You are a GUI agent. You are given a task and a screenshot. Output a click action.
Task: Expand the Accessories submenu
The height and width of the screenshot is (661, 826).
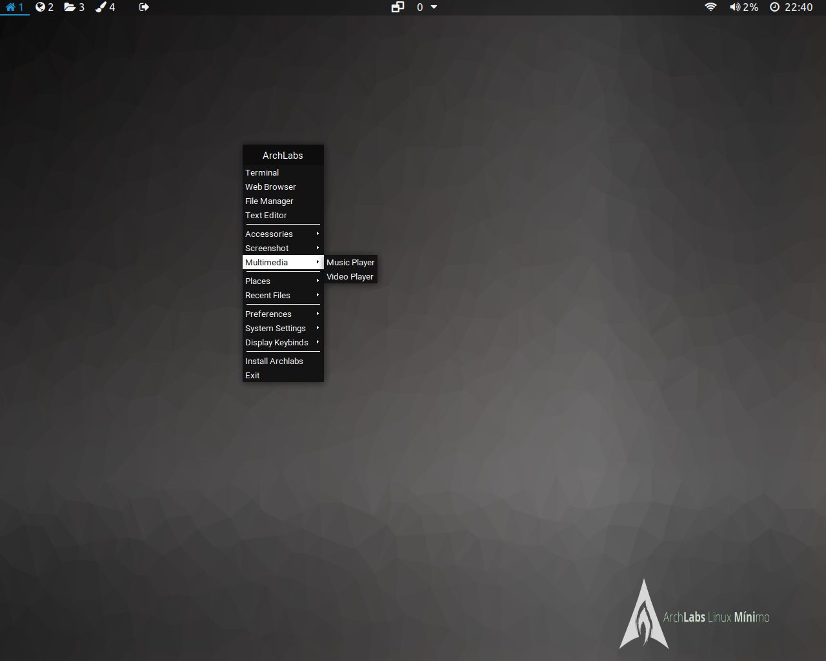point(269,234)
